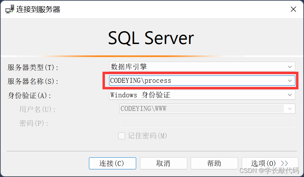Open the 服务器类型 dropdown arrow
Screen dimensions: 304x177
[x=290, y=67]
